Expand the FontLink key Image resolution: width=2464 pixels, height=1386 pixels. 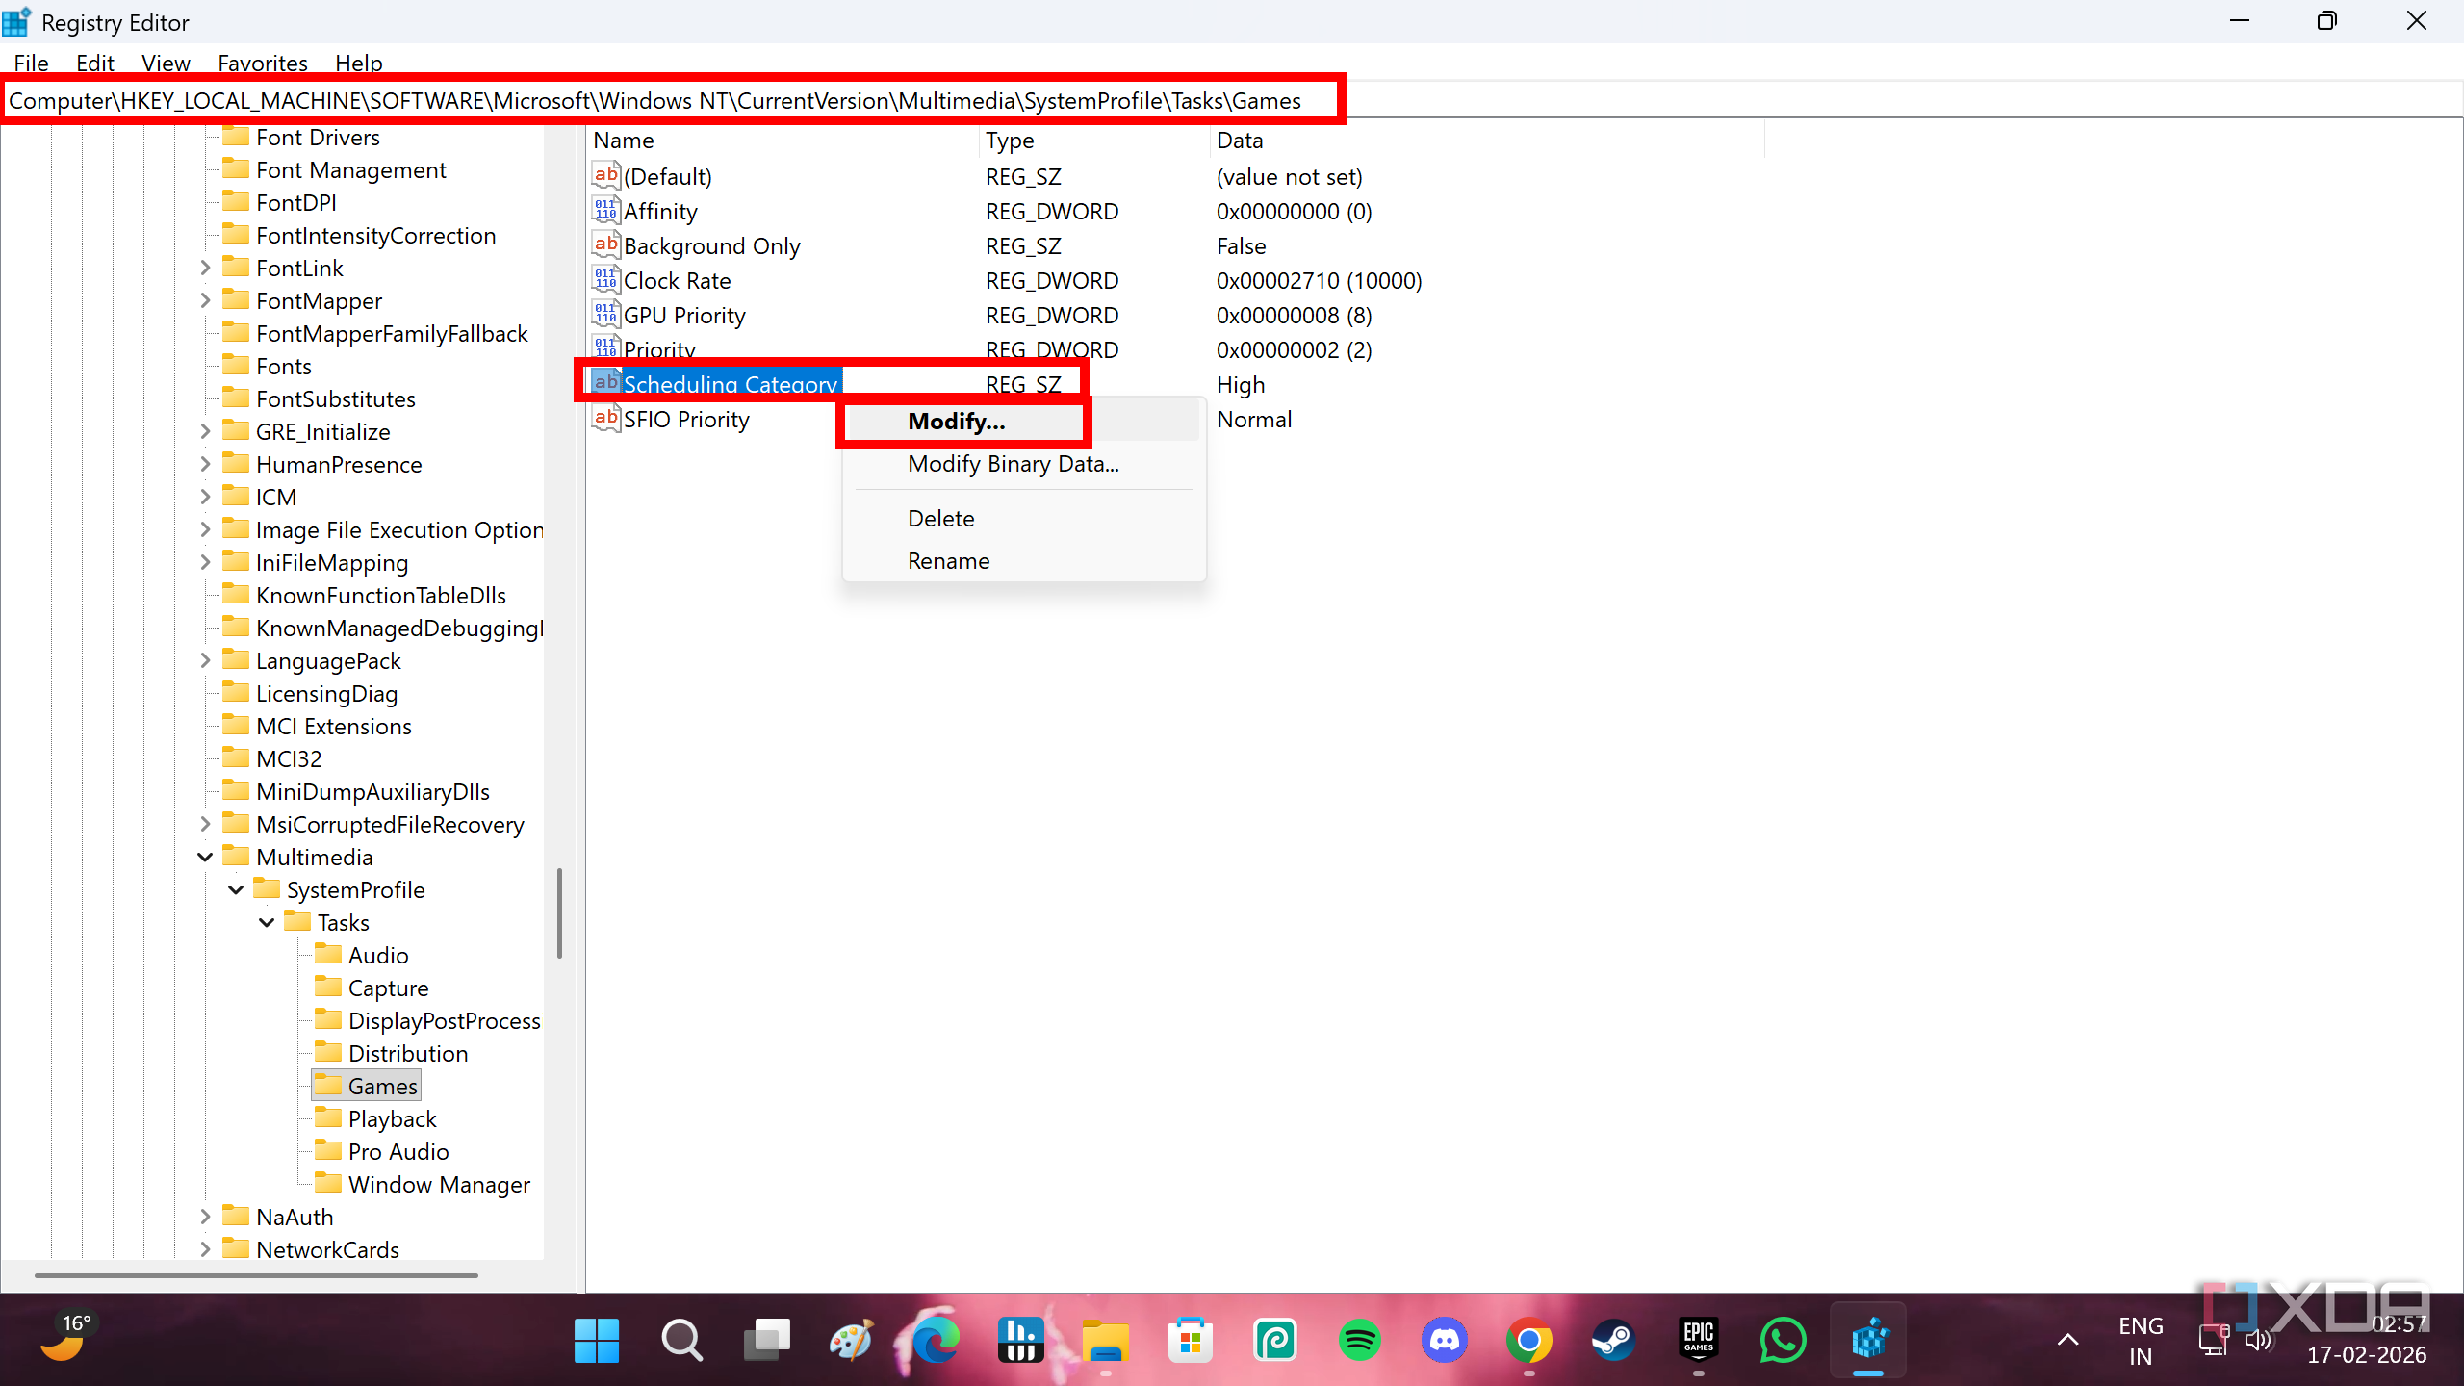pos(205,268)
